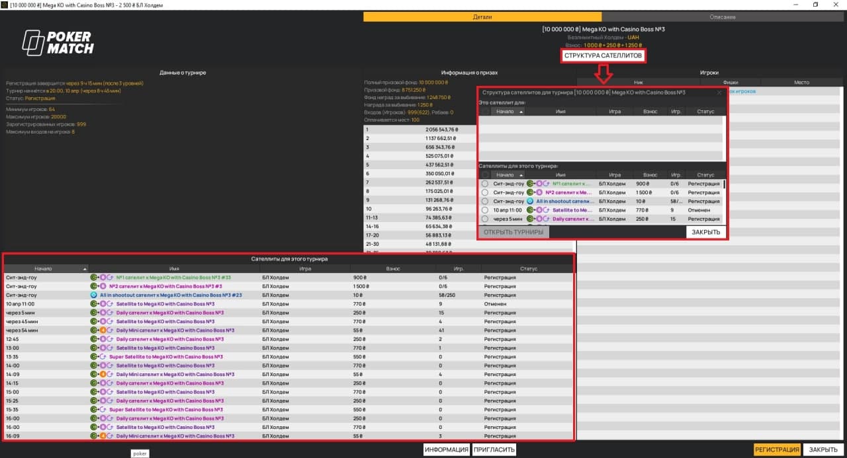Select the radio button for the dialog's 10 апр 11:00 row
Screen dimensions: 847x458
click(485, 210)
